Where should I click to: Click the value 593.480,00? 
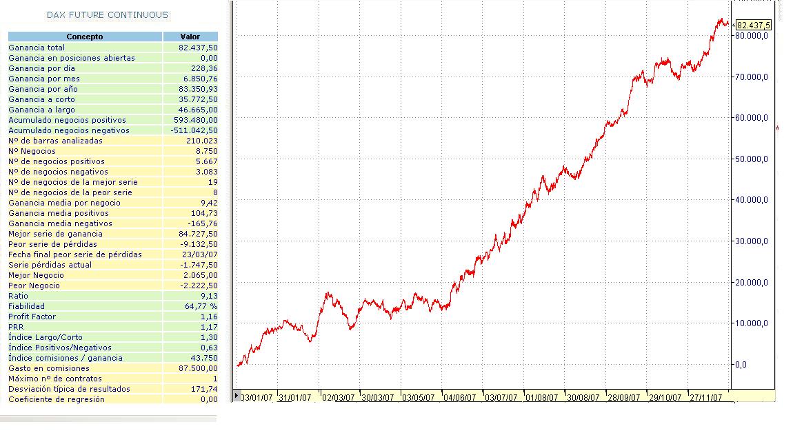click(x=196, y=120)
